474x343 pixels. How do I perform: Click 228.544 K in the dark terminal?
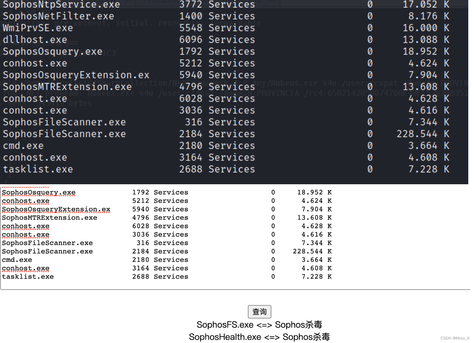point(423,134)
